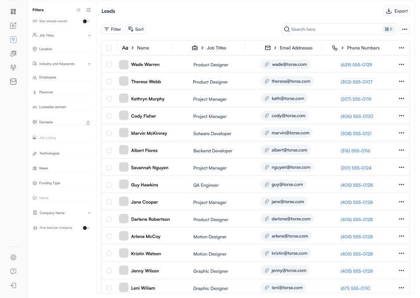Open the help icon near the sidebar bottom
The image size is (420, 298).
(x=13, y=271)
